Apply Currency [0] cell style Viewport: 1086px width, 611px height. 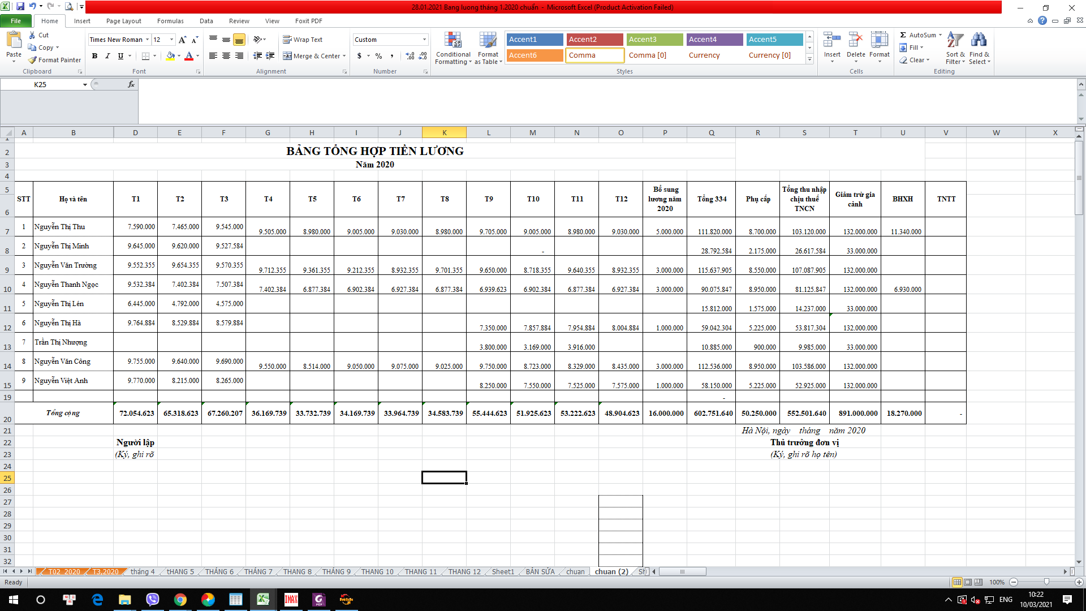click(x=774, y=55)
